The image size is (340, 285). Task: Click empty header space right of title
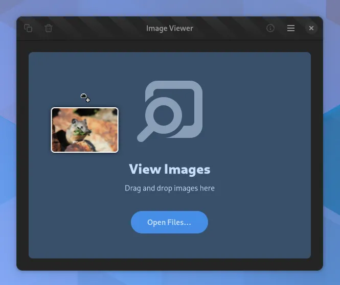pos(230,29)
